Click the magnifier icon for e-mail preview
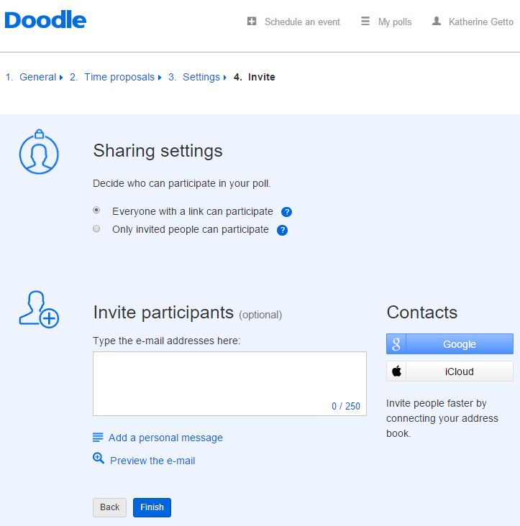 99,458
